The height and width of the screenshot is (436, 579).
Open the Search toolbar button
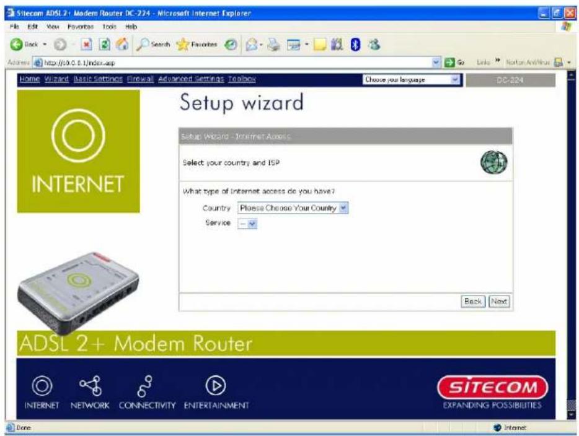pyautogui.click(x=153, y=45)
